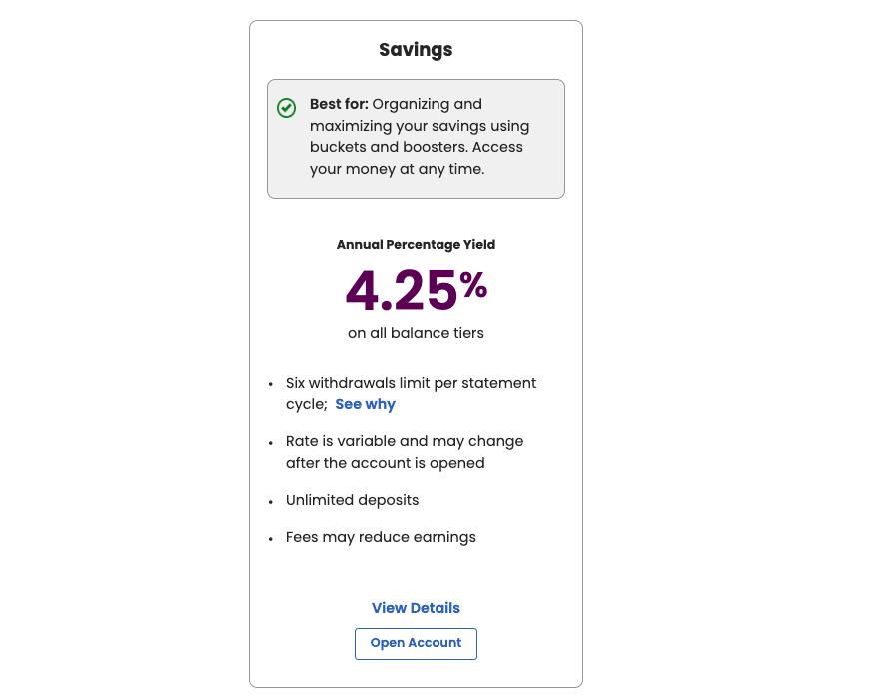
Task: Click the money at any time line
Action: [x=397, y=169]
